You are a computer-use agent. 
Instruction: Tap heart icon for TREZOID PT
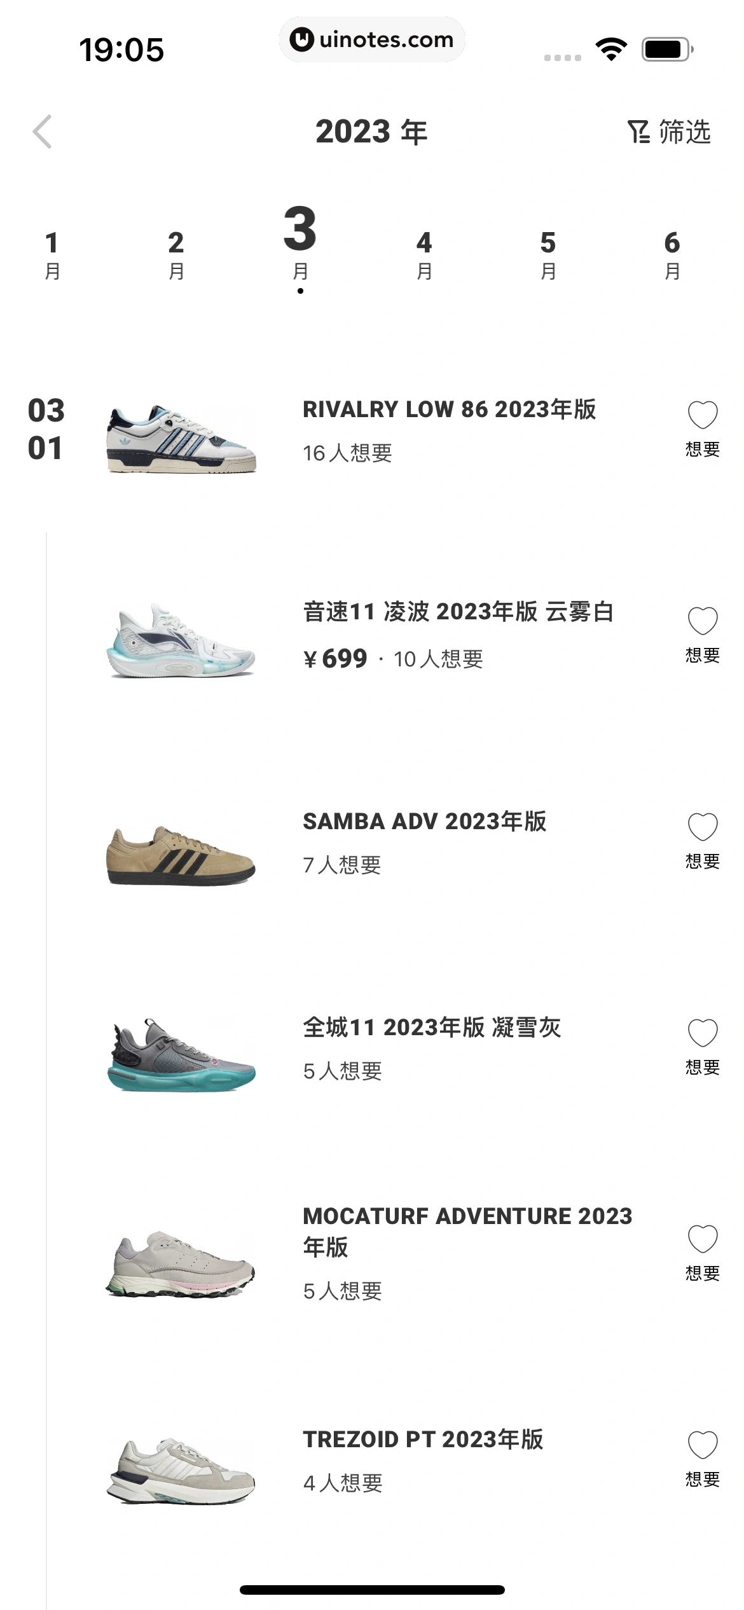[703, 1445]
